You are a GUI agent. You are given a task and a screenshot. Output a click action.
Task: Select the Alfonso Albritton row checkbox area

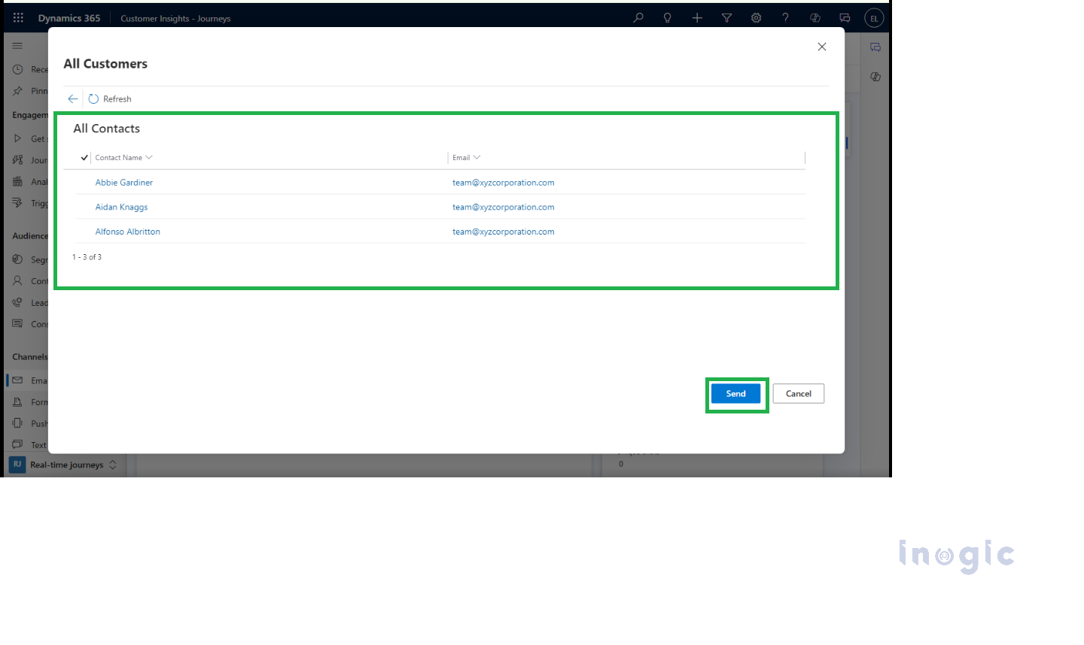coord(84,232)
